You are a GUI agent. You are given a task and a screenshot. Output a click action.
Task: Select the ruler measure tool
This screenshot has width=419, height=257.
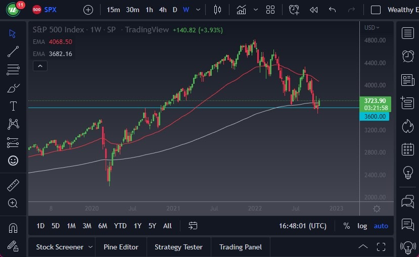pyautogui.click(x=13, y=185)
